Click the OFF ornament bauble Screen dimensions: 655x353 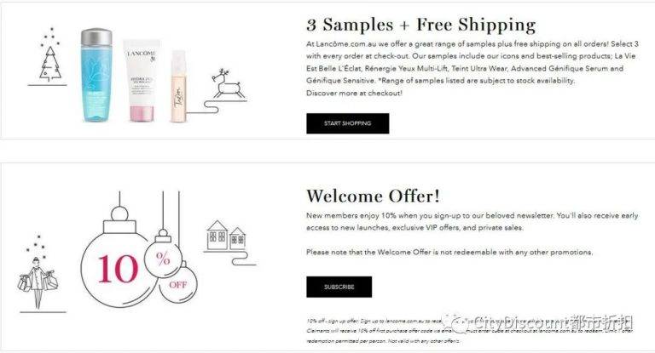(178, 284)
